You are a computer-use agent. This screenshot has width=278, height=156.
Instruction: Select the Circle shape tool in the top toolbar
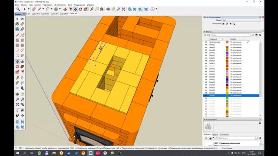56,9
